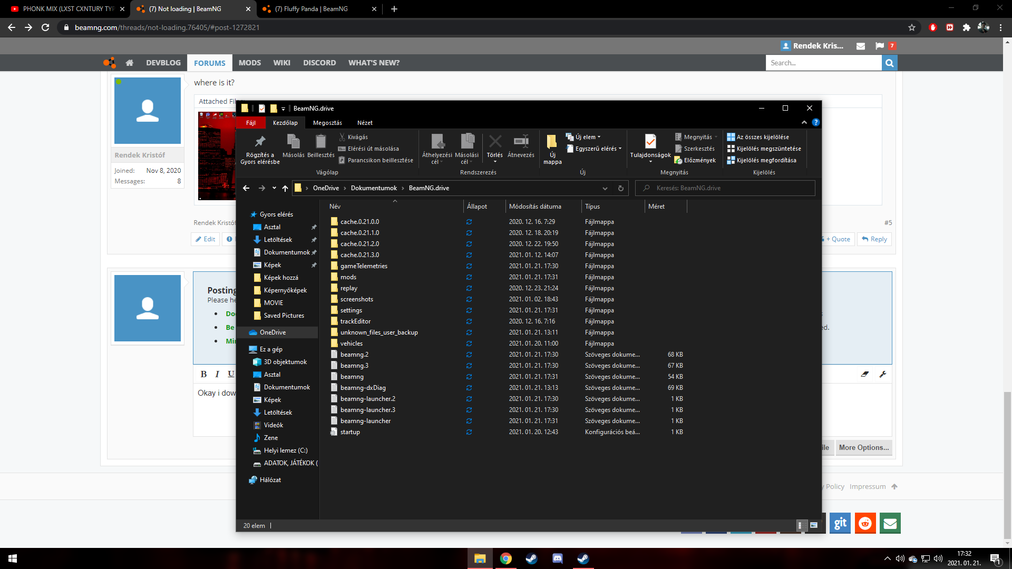
Task: Click Előzmények history
Action: (x=695, y=160)
